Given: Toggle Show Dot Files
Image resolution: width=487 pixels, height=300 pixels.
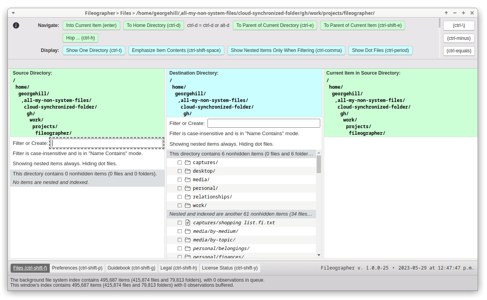Looking at the screenshot, I should [380, 50].
